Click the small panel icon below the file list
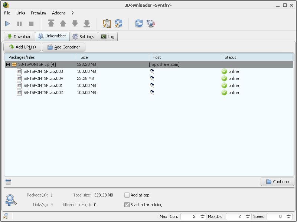Viewport: 297px width, 222px height. [8, 182]
